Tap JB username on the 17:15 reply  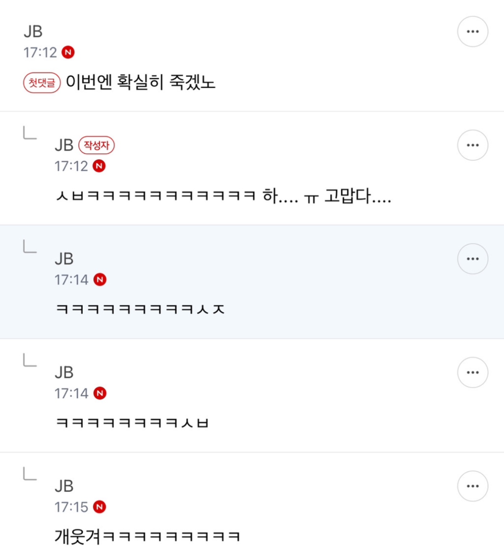(64, 486)
